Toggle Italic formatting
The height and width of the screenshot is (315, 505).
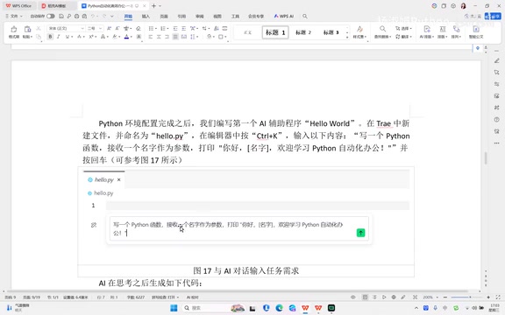pyautogui.click(x=58, y=37)
